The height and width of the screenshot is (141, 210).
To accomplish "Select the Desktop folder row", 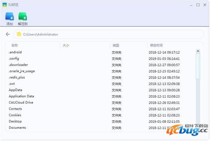I will [101, 121].
